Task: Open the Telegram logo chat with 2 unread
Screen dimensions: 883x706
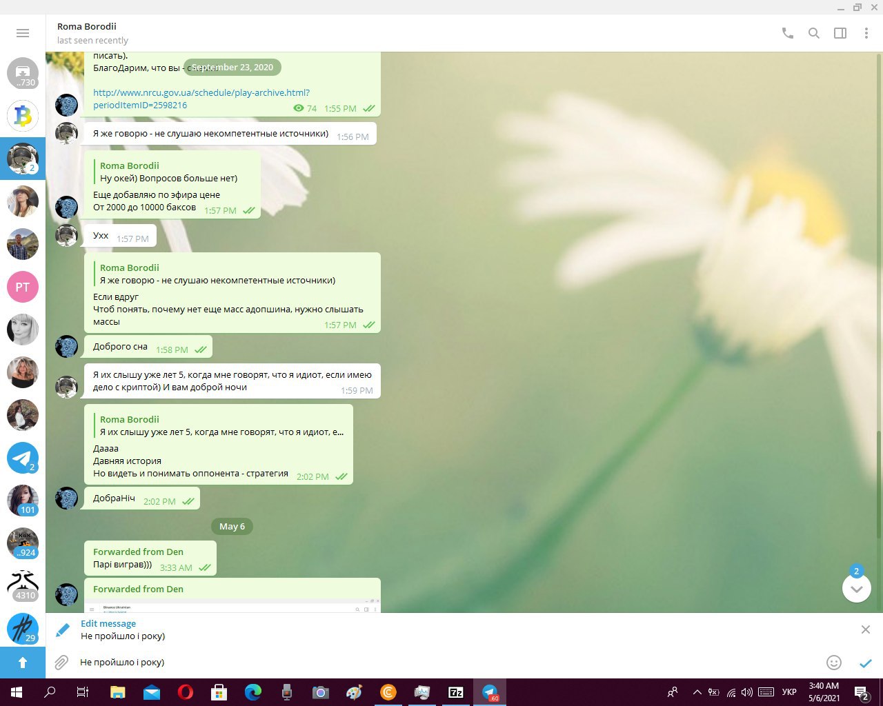Action: coord(23,458)
